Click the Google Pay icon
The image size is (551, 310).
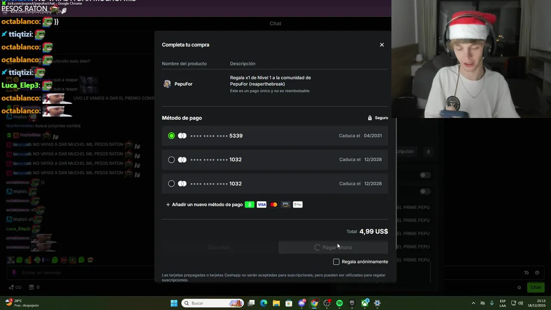point(298,205)
